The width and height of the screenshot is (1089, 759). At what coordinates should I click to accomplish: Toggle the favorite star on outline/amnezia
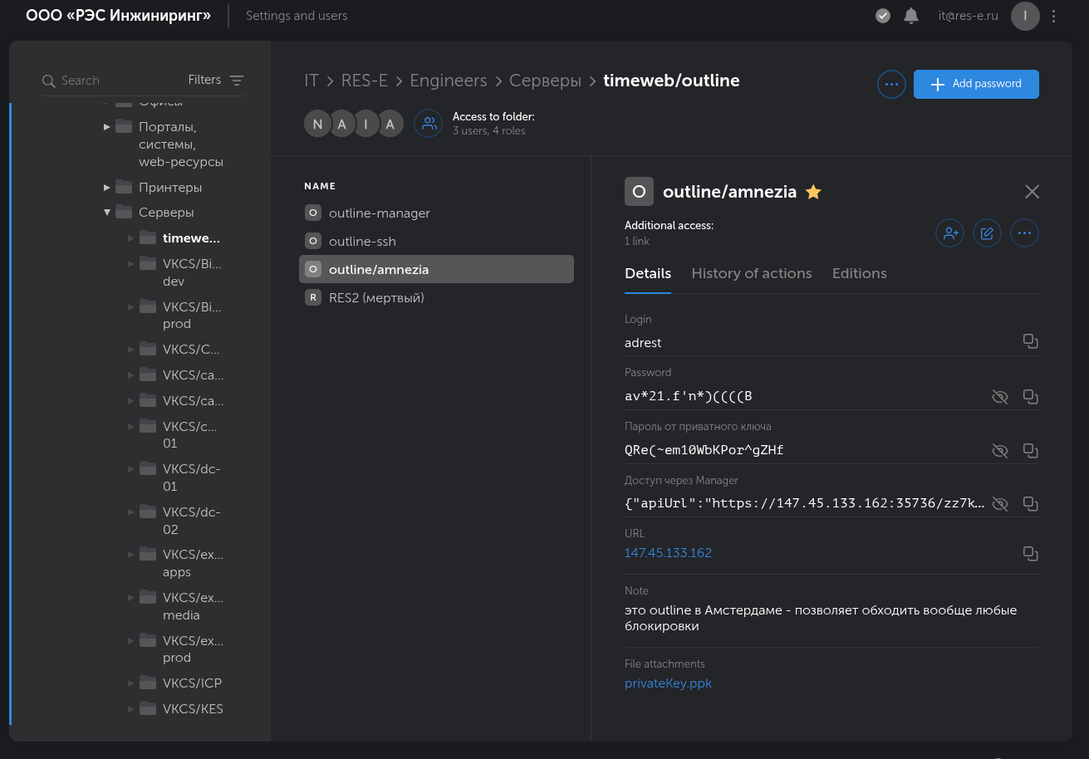[813, 192]
